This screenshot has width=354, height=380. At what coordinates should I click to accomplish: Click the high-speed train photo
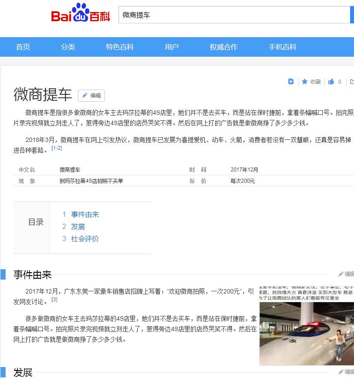(306, 333)
